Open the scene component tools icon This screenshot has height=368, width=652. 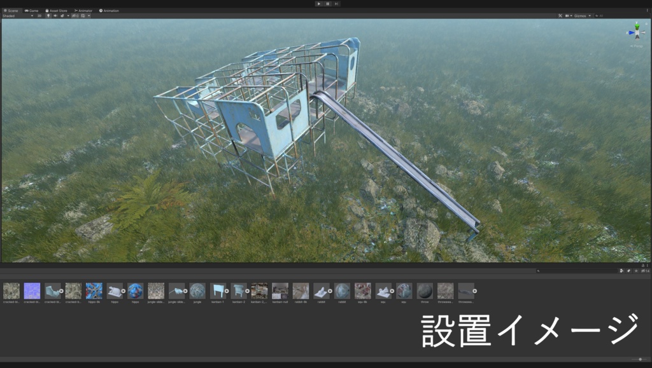560,16
